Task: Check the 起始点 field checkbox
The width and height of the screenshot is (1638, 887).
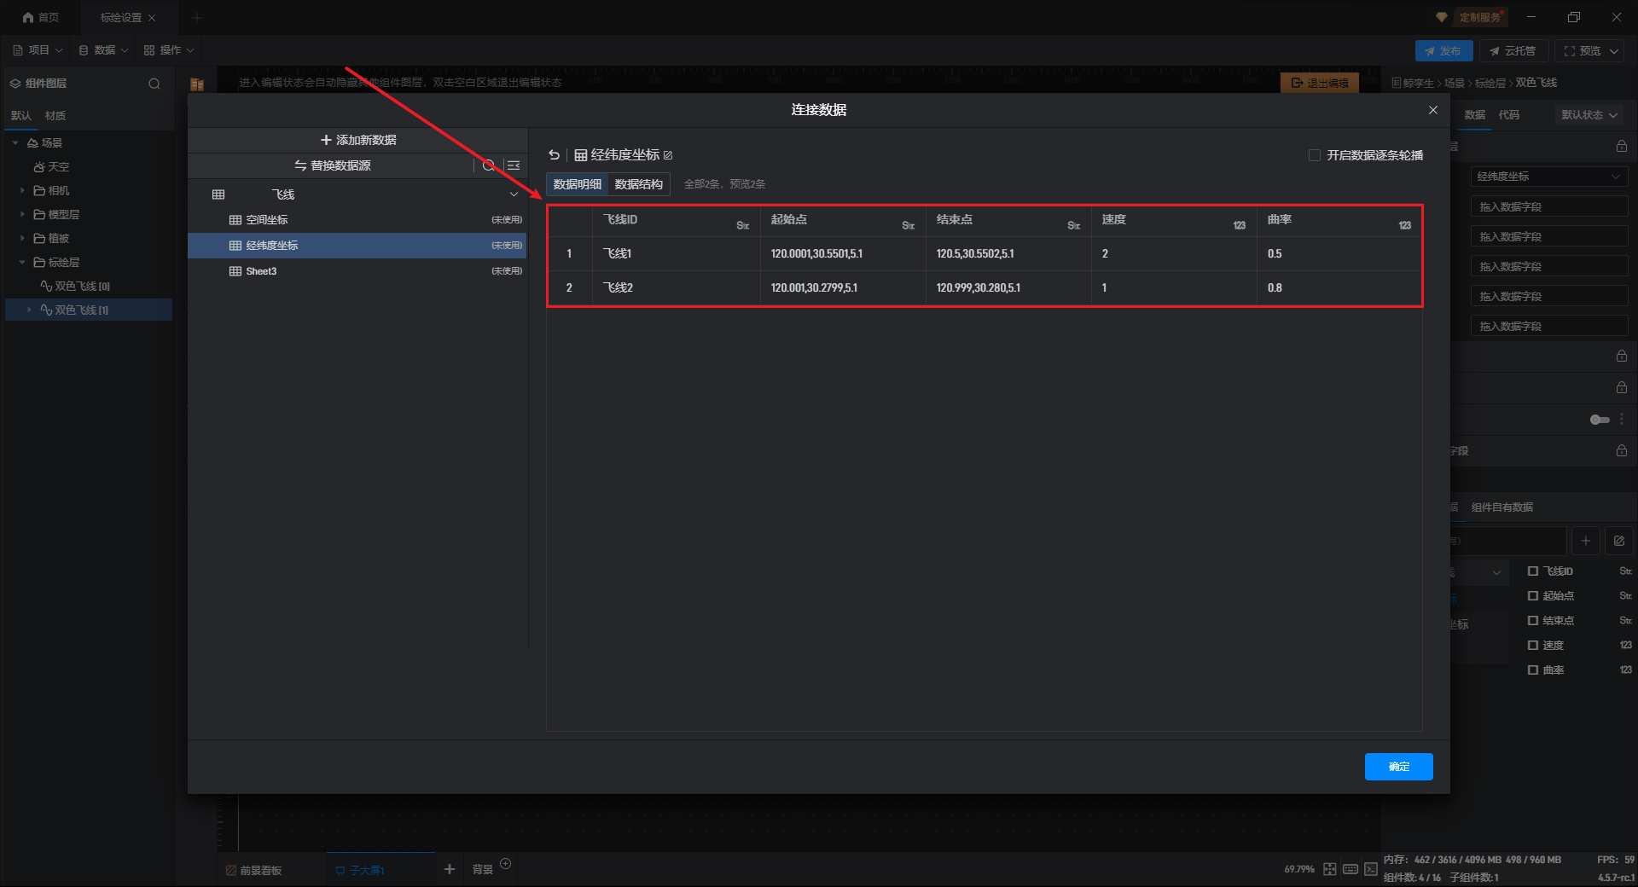Action: (1533, 596)
